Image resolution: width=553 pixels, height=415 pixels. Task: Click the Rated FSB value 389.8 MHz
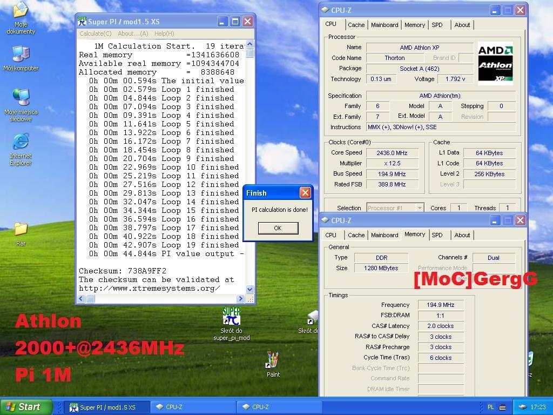(x=392, y=184)
